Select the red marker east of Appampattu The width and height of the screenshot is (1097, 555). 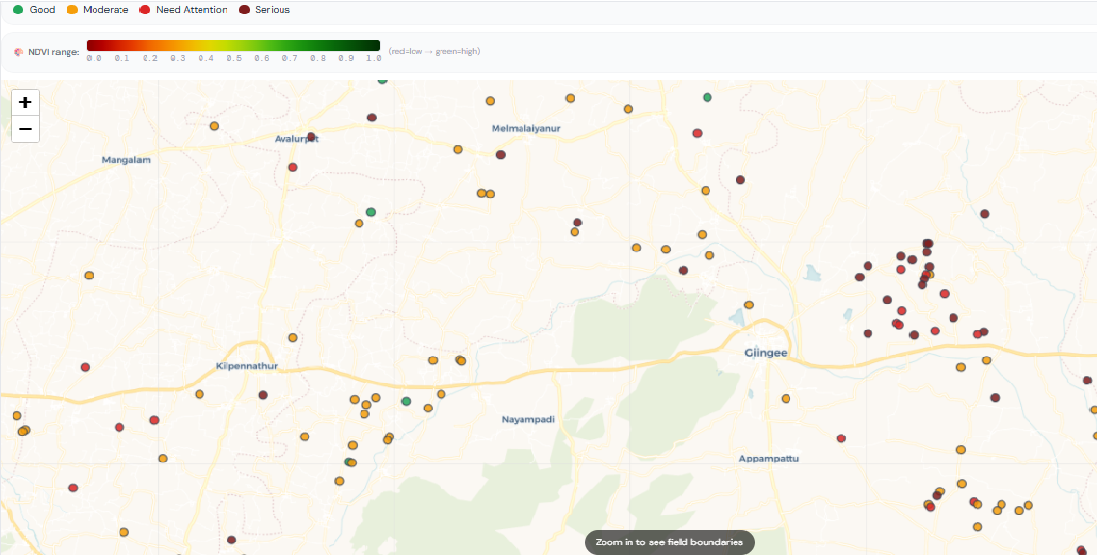[x=842, y=438]
